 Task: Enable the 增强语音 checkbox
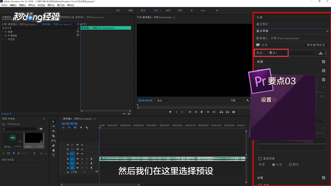click(260, 158)
